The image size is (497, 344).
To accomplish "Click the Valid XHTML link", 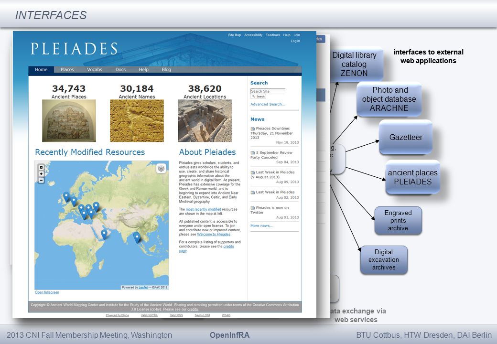I will pyautogui.click(x=149, y=315).
